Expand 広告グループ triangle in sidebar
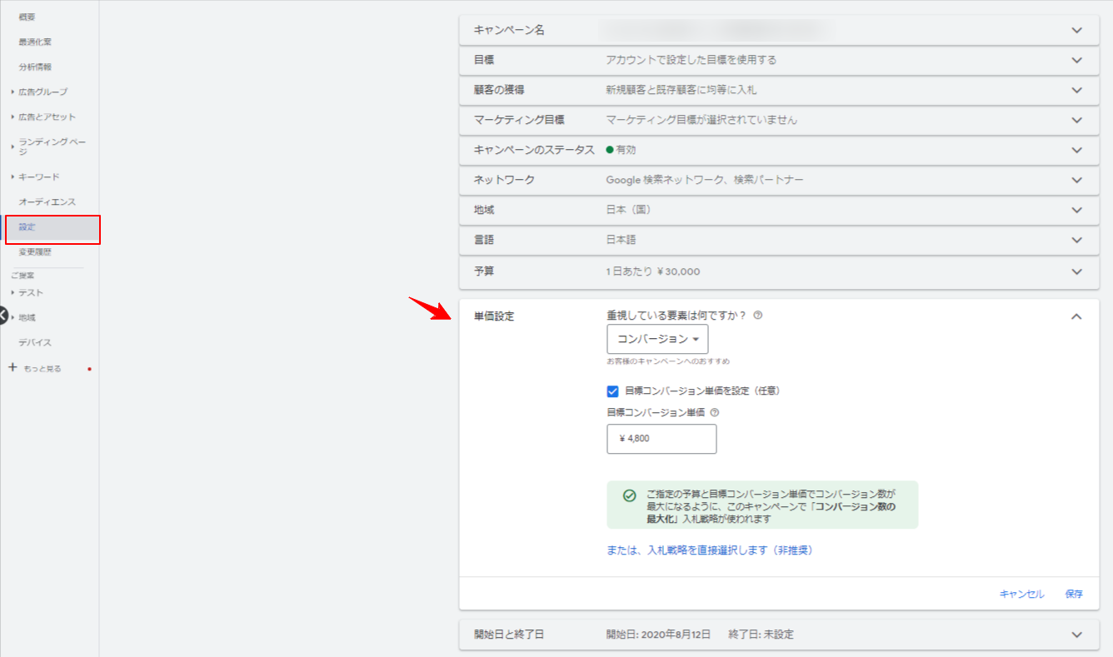This screenshot has height=657, width=1113. point(12,92)
